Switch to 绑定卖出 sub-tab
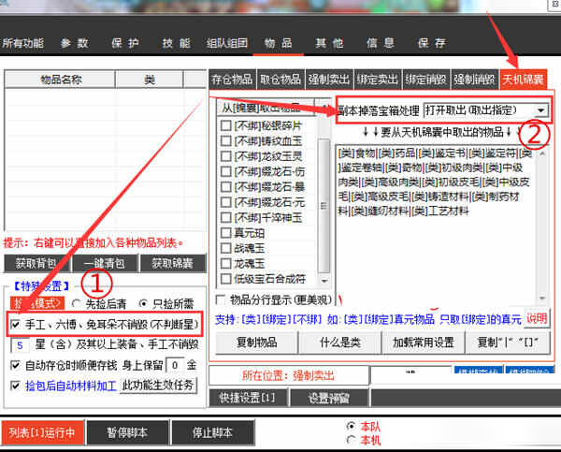Viewport: 561px width, 452px height. [378, 80]
